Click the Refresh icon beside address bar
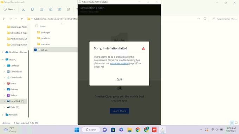This screenshot has height=134, width=239. click(x=205, y=19)
